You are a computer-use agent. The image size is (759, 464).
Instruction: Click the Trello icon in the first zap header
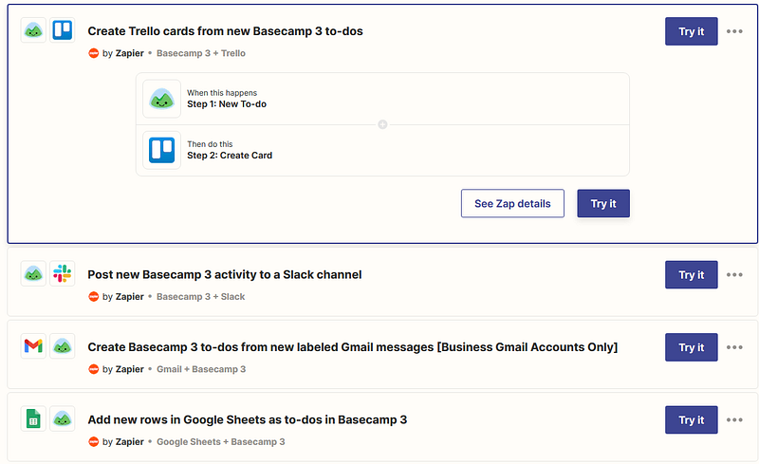tap(63, 30)
